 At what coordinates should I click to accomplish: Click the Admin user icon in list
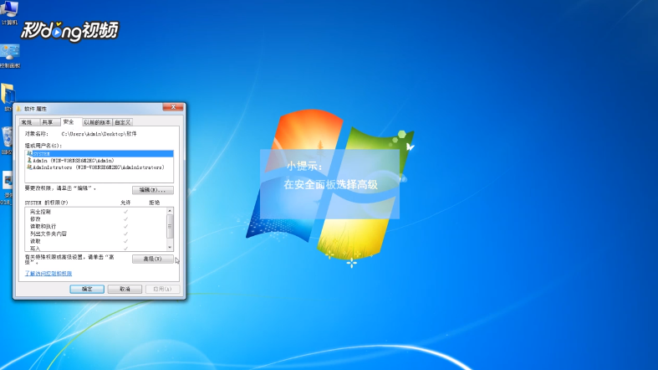pyautogui.click(x=29, y=161)
